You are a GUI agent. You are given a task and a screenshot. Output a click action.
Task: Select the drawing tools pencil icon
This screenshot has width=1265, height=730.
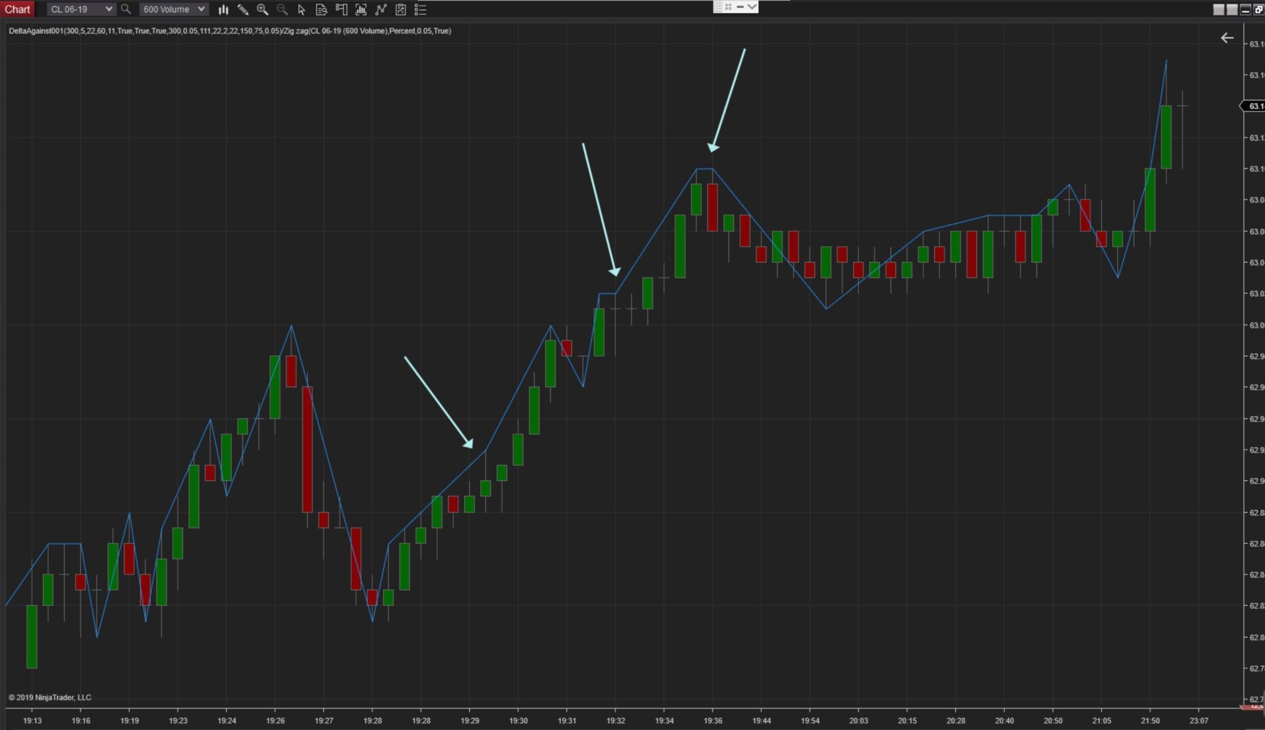coord(243,9)
